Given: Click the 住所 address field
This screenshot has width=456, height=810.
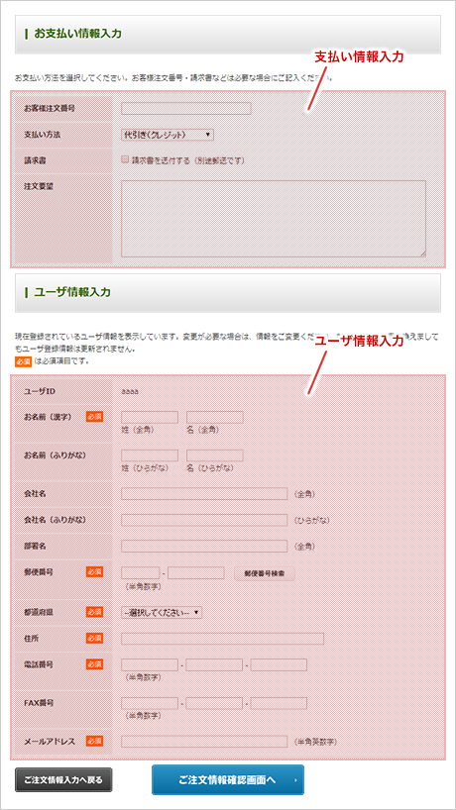Looking at the screenshot, I should click(x=222, y=639).
